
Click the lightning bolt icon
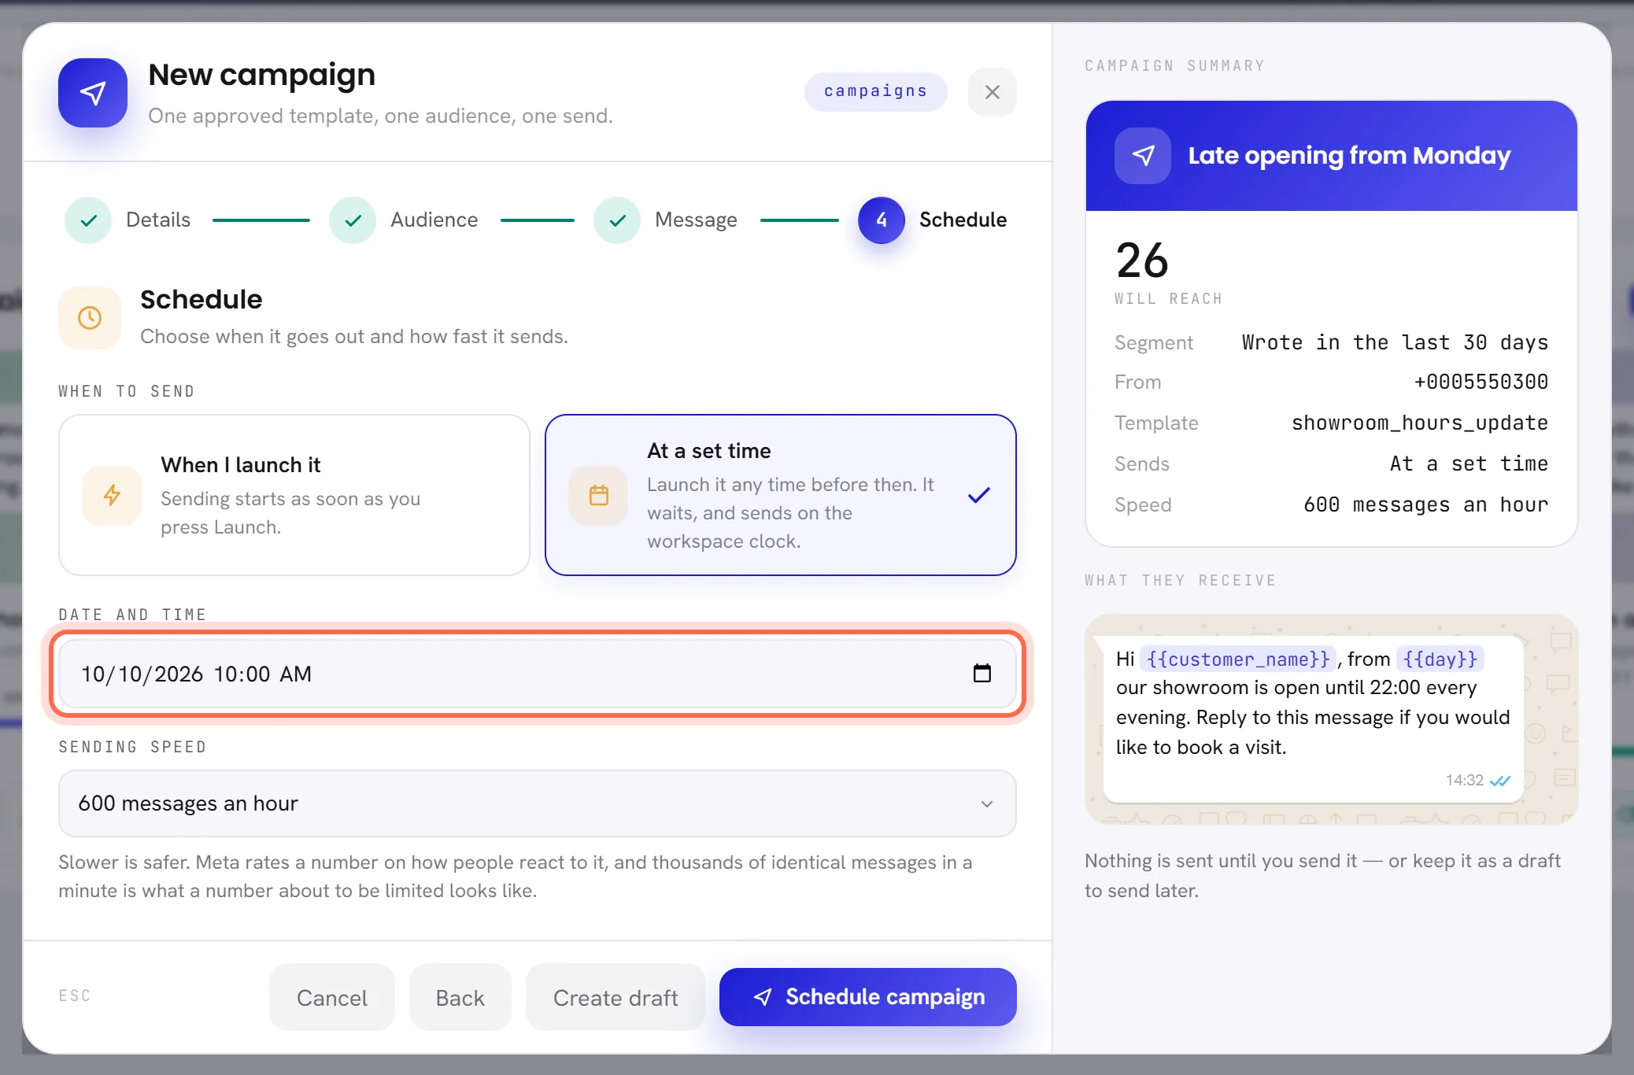(x=112, y=495)
